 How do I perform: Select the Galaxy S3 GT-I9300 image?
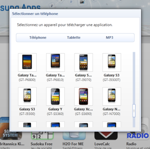27,96
